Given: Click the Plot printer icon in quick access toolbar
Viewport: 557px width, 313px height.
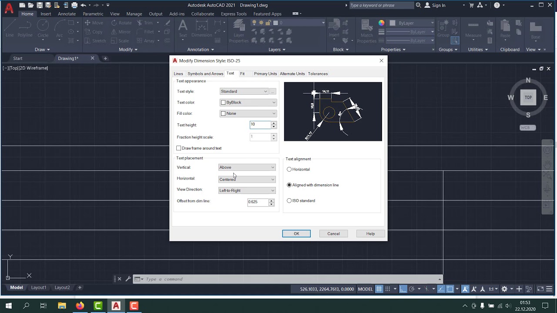Looking at the screenshot, I should pyautogui.click(x=74, y=5).
